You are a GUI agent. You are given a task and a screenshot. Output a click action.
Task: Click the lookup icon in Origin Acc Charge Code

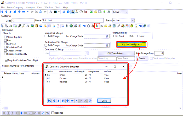(107, 37)
